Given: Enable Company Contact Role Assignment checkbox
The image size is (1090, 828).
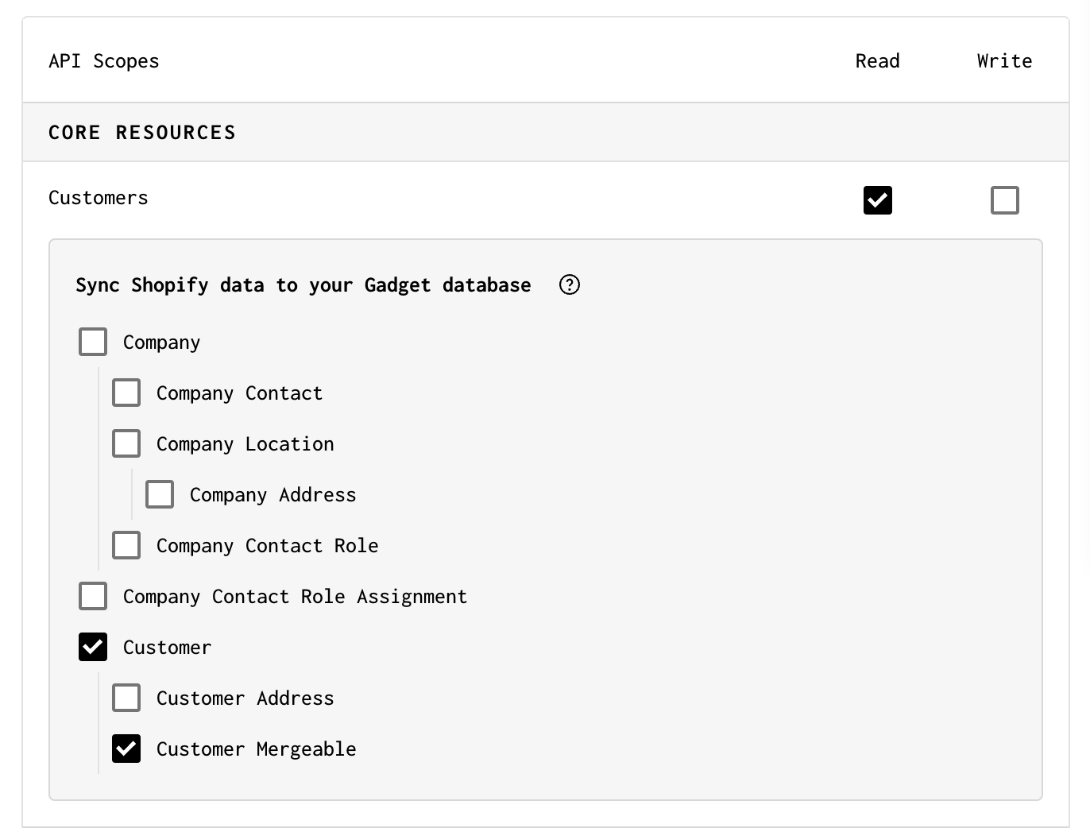Looking at the screenshot, I should tap(93, 596).
